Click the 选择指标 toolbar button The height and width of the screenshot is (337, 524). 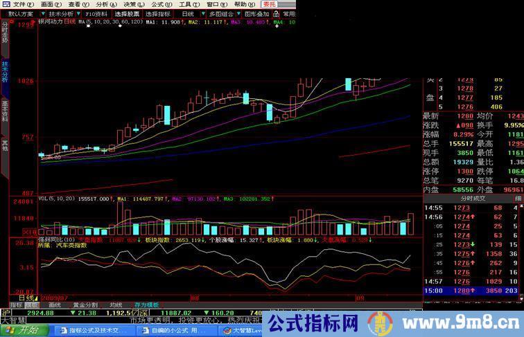click(x=158, y=14)
